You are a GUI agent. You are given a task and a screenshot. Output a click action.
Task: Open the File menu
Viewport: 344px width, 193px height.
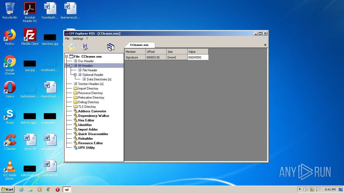point(67,39)
